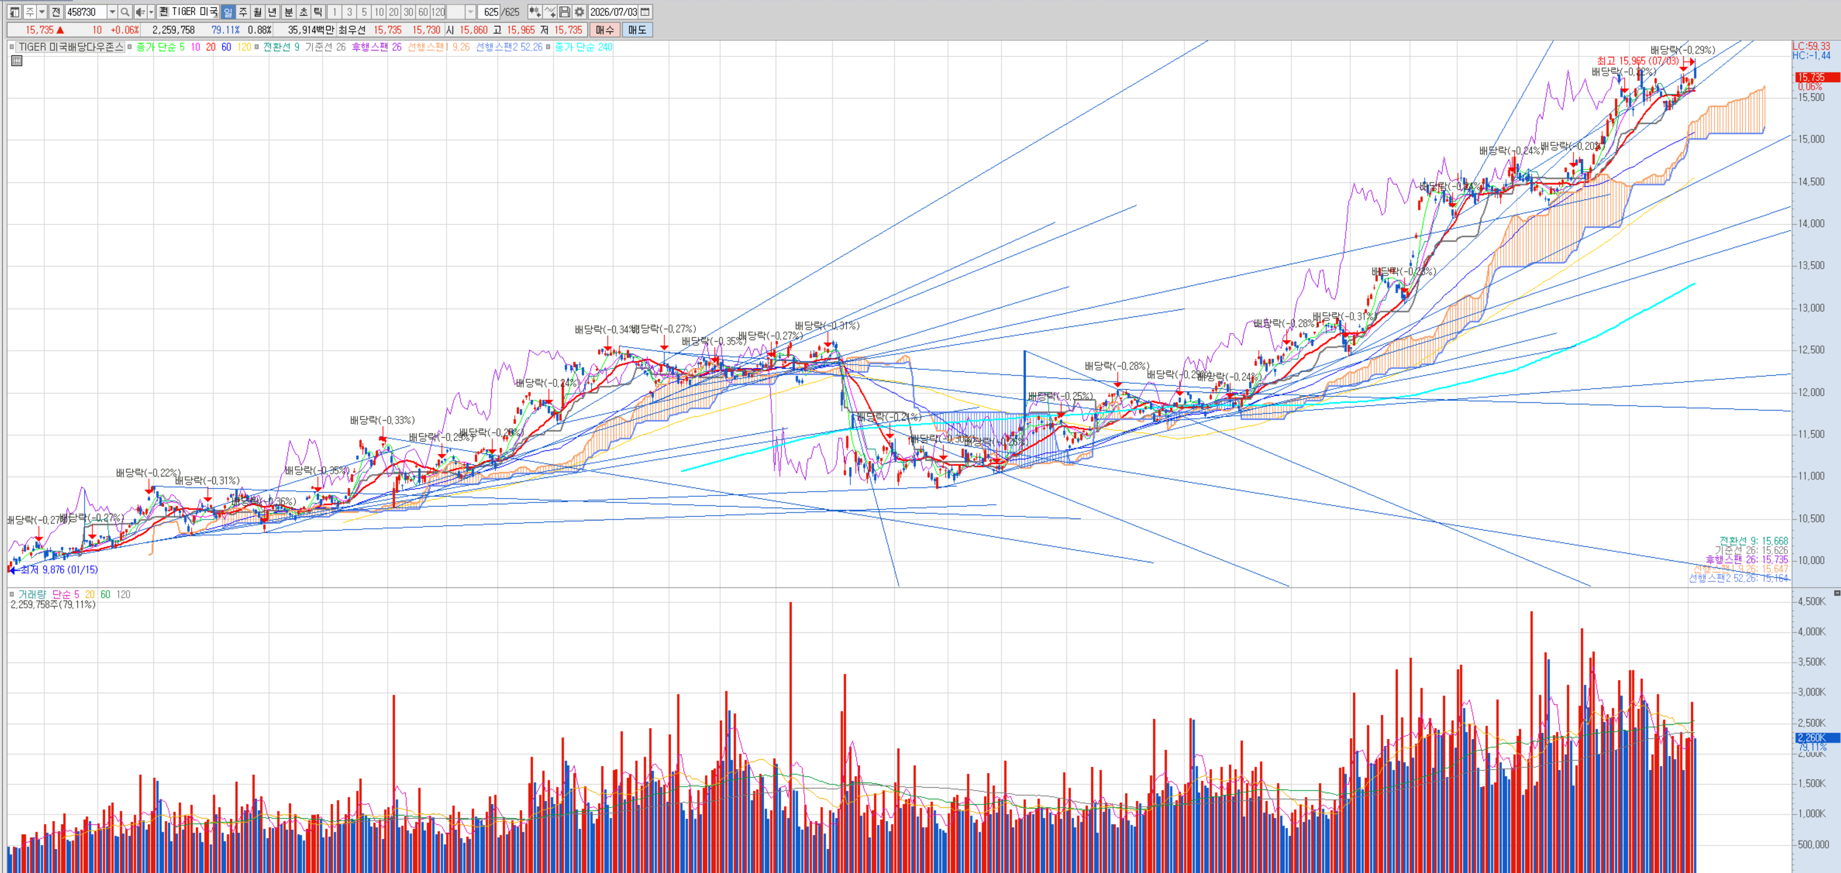Viewport: 1841px width, 873px height.
Task: Select interval 60 button
Action: pos(423,12)
